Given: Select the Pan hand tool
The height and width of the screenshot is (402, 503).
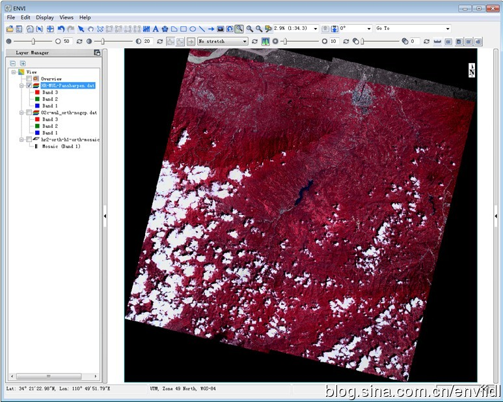Looking at the screenshot, I should tap(90, 29).
